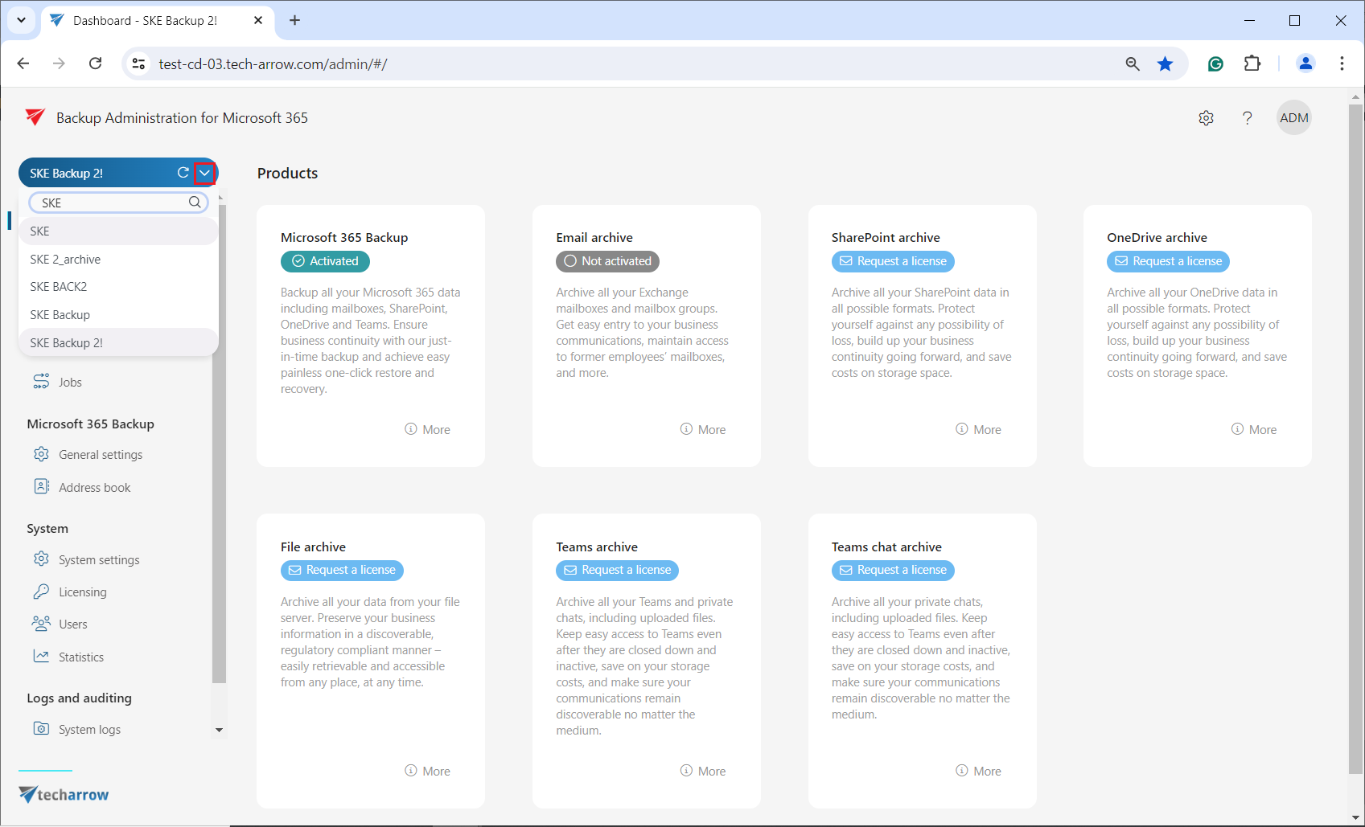Click the search magnifier in tenant filter
1365x827 pixels.
tap(195, 203)
